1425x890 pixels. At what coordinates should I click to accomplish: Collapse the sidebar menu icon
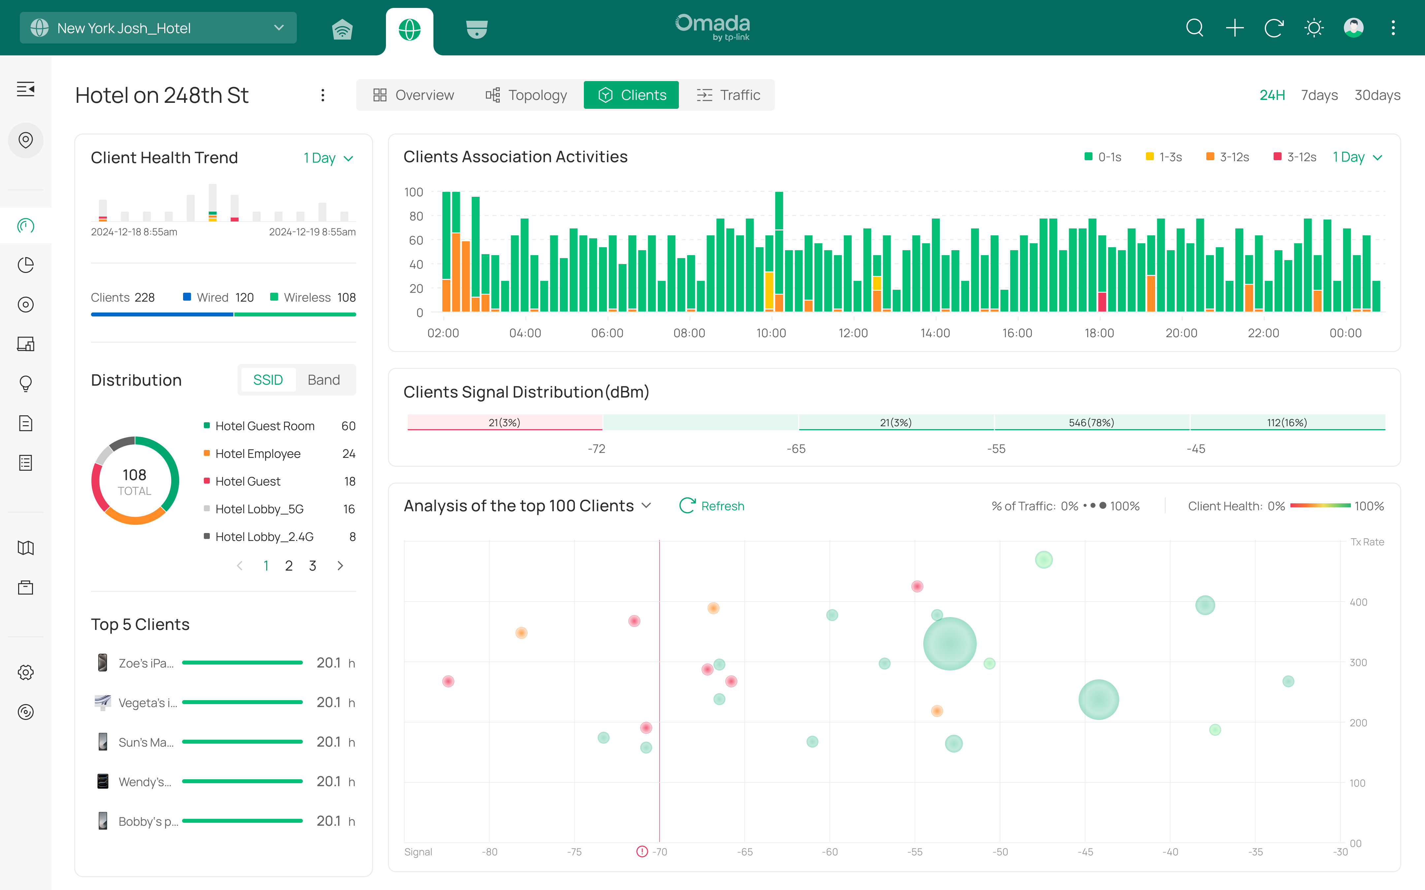pos(25,89)
